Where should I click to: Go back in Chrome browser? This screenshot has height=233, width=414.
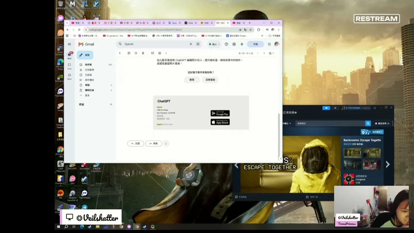(x=68, y=29)
